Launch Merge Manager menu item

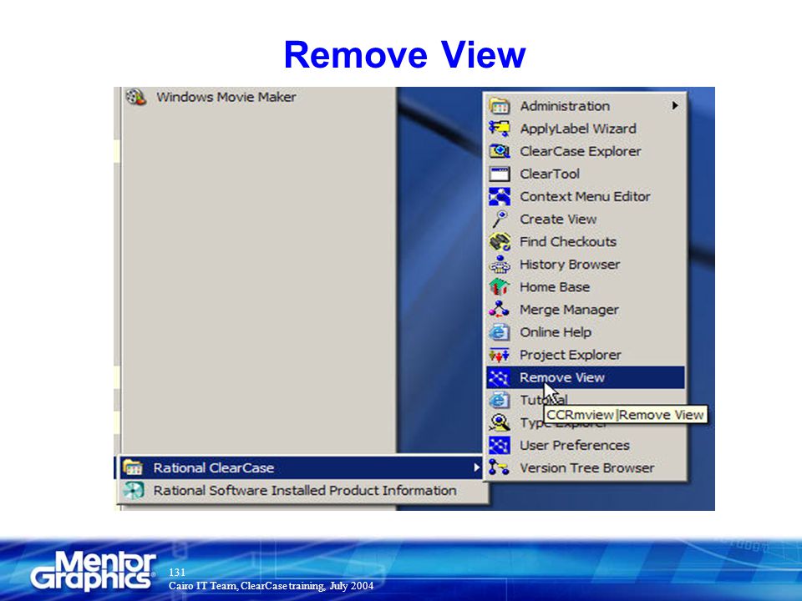pos(586,309)
